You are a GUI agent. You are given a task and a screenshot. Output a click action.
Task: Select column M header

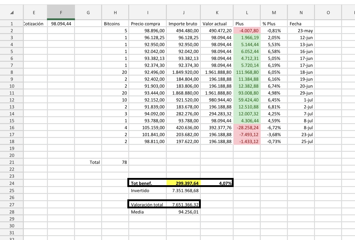[x=274, y=12]
